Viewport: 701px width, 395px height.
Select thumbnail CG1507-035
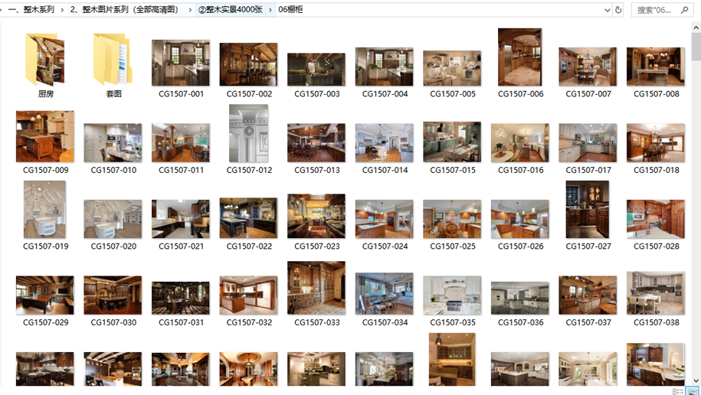coord(452,295)
